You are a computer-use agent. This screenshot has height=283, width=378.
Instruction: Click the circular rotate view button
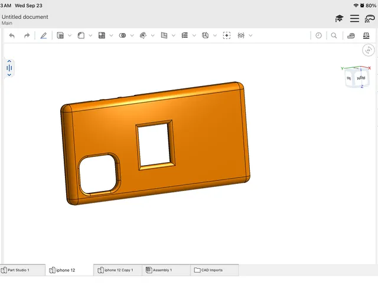point(369,50)
